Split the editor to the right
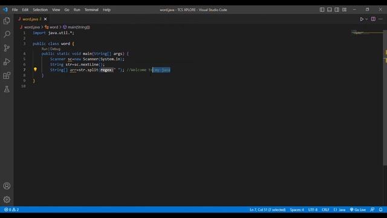The height and width of the screenshot is (218, 387). [x=373, y=19]
